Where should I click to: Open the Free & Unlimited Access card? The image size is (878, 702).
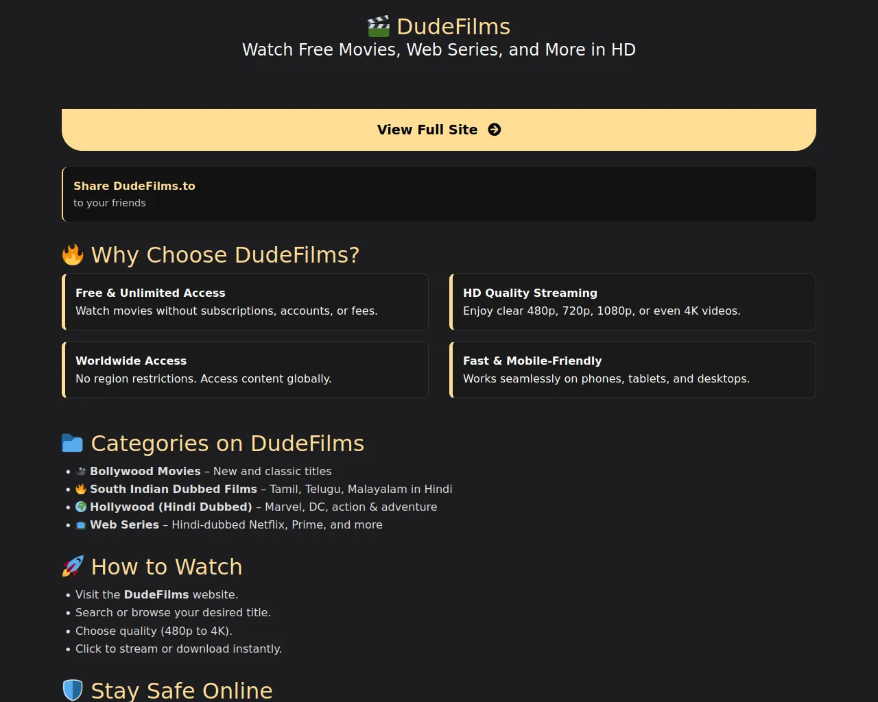246,302
